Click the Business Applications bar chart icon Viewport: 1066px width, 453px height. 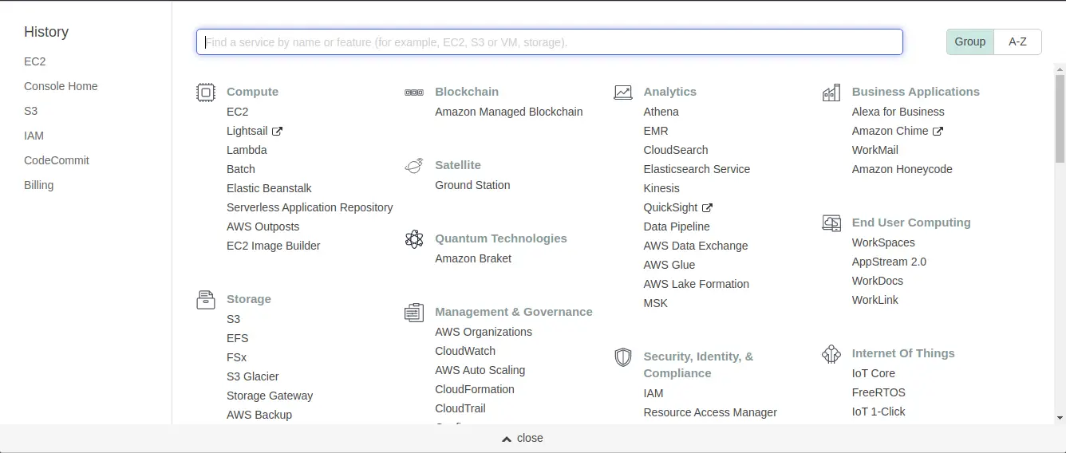pyautogui.click(x=831, y=93)
